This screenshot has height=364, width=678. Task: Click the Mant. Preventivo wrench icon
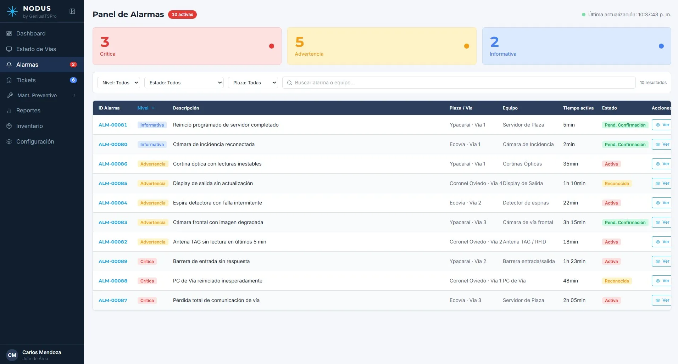point(10,95)
